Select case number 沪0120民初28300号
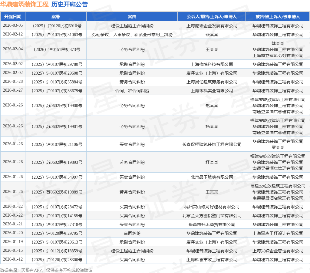 (x=57, y=260)
